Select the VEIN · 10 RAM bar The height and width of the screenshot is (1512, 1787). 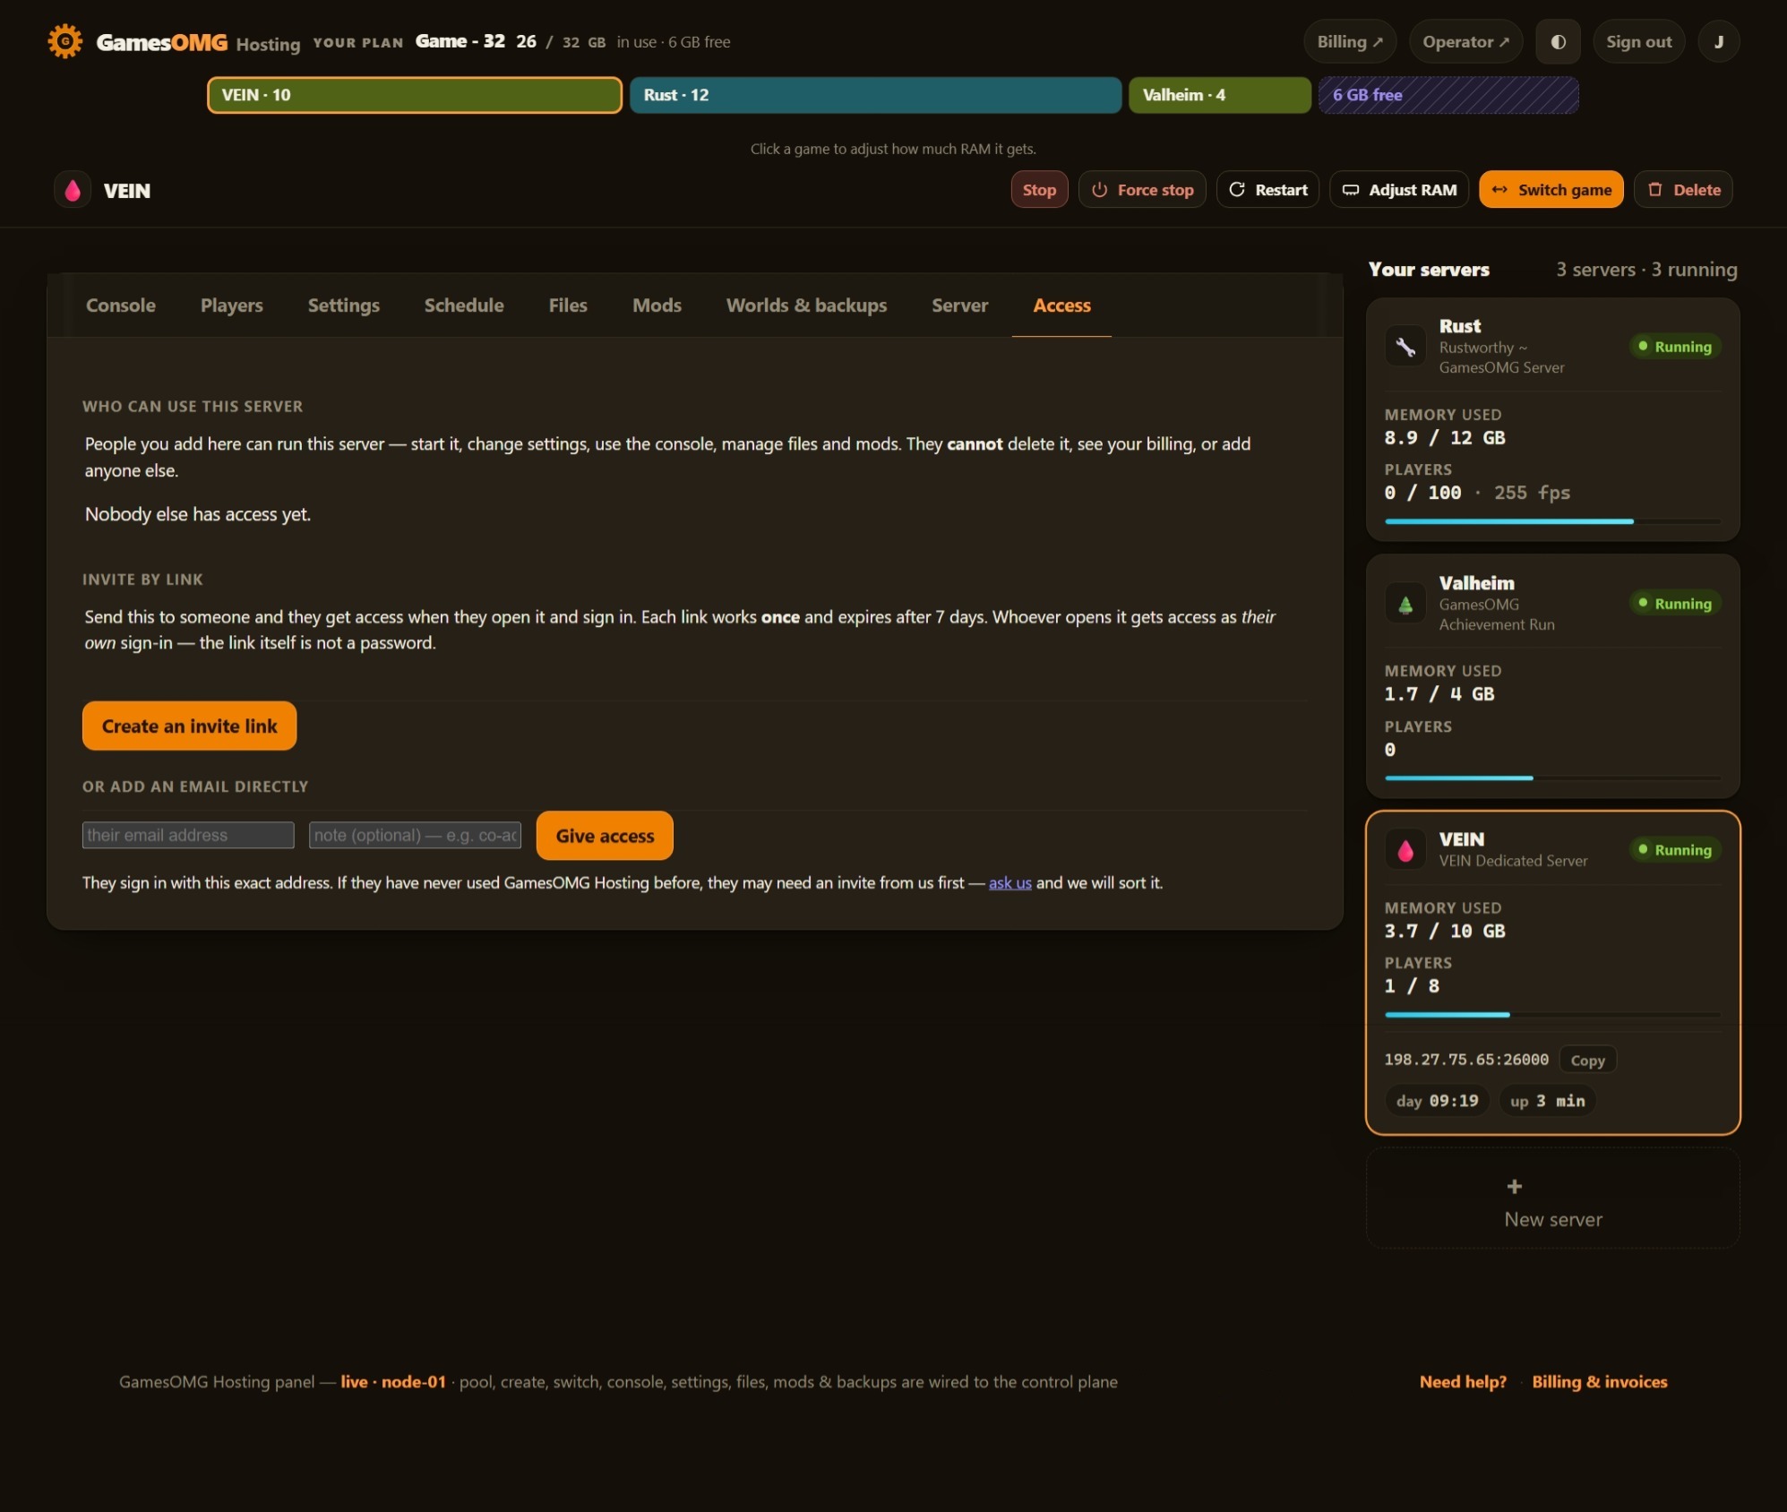click(415, 95)
